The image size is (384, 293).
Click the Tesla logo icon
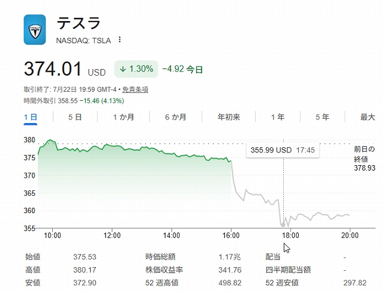(x=35, y=29)
